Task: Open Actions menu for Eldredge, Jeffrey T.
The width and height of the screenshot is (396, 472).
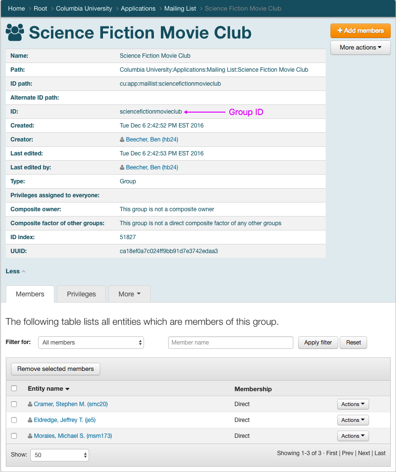Action: click(353, 420)
